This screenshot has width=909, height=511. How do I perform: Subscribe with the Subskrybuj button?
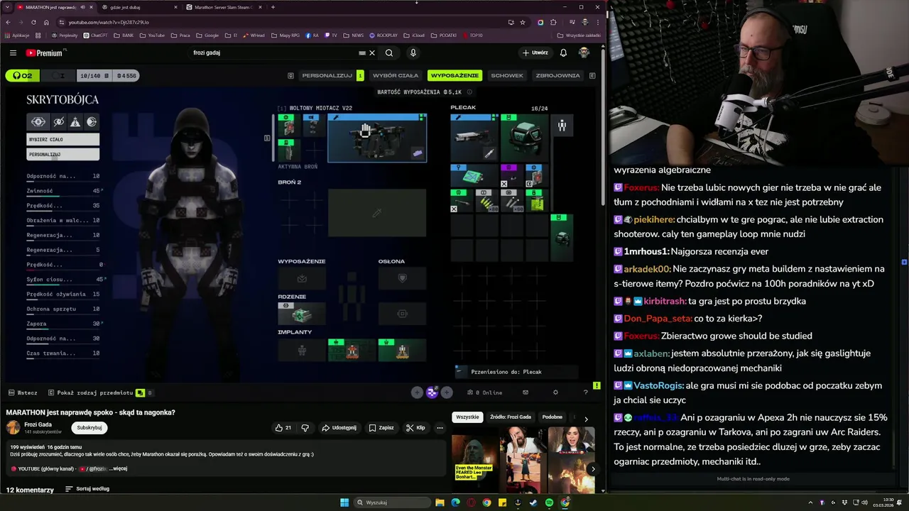click(x=89, y=427)
